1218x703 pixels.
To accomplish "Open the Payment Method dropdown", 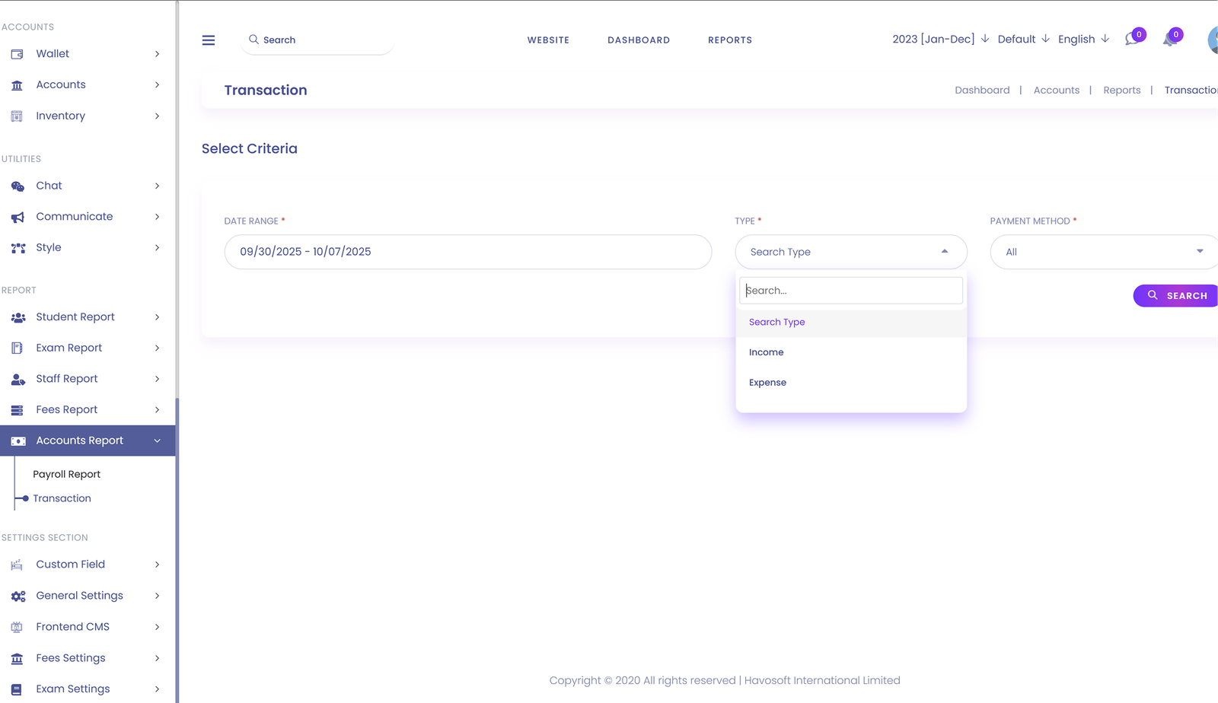I will coord(1104,252).
